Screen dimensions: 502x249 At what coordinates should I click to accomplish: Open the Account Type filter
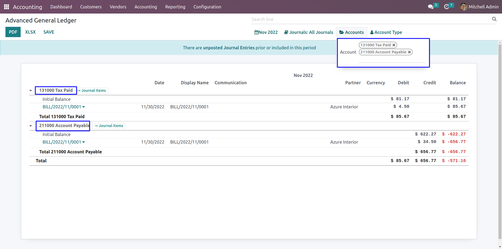click(x=386, y=32)
